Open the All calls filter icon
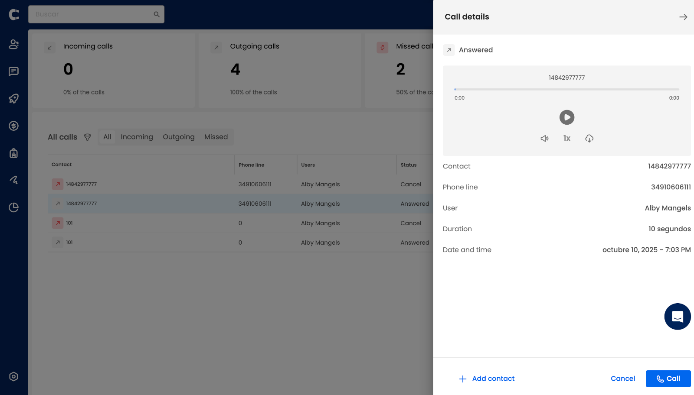The height and width of the screenshot is (395, 694). coord(87,137)
